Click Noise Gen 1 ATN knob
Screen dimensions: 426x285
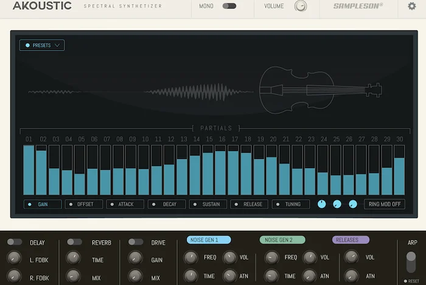(x=229, y=276)
